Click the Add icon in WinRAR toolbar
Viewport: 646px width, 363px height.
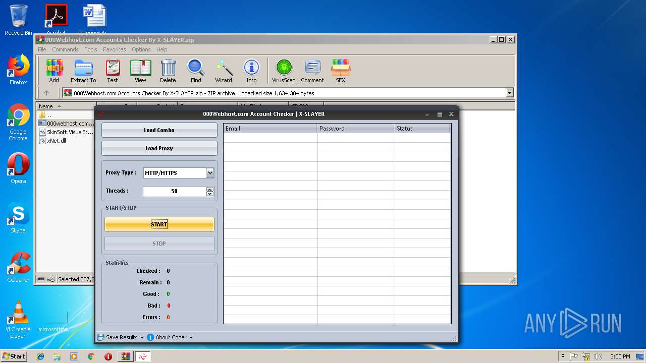tap(54, 71)
